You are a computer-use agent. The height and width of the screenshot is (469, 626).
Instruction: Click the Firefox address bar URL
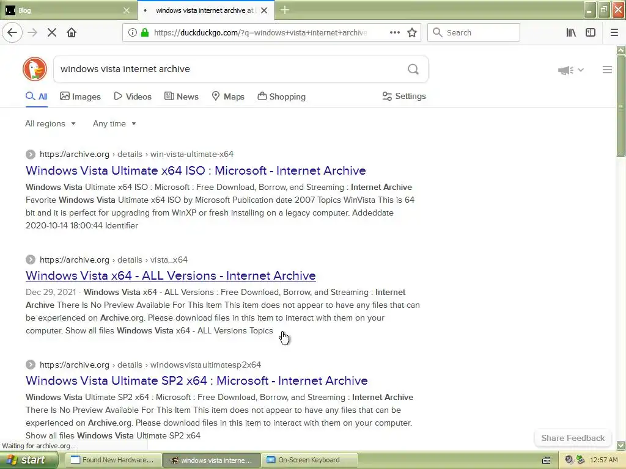(260, 33)
